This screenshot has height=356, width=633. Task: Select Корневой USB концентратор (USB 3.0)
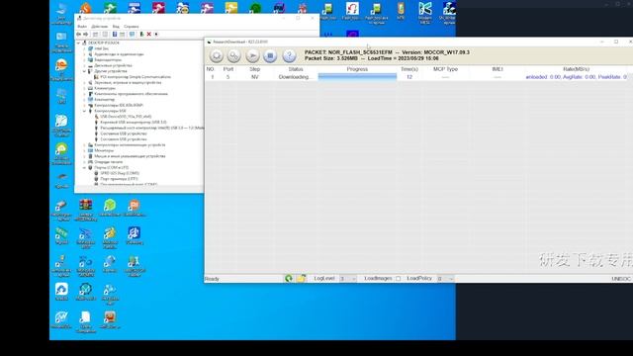pyautogui.click(x=134, y=122)
